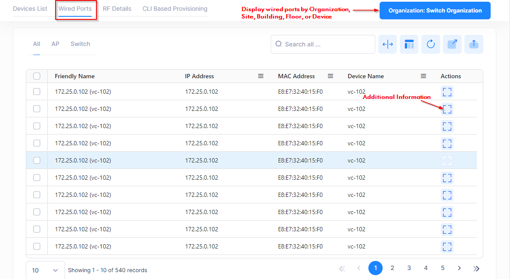Go to page 5
The height and width of the screenshot is (279, 510).
443,268
